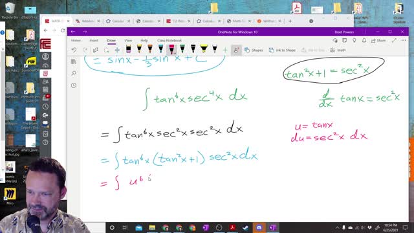
Task: Open recent notes clock icon
Action: [x=74, y=85]
